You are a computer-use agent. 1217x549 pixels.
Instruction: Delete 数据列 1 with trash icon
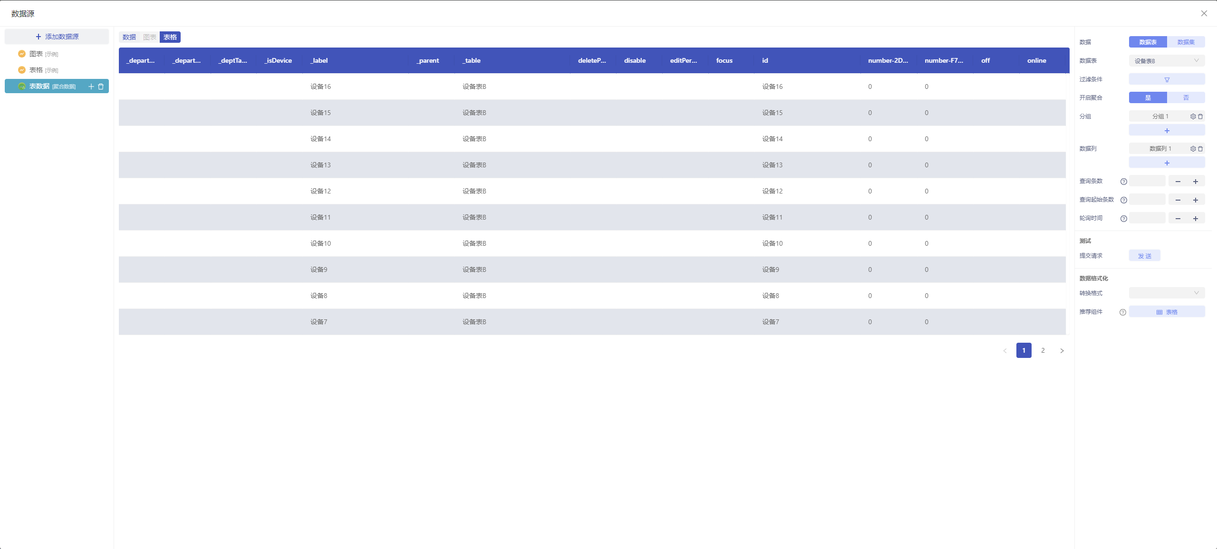1200,149
